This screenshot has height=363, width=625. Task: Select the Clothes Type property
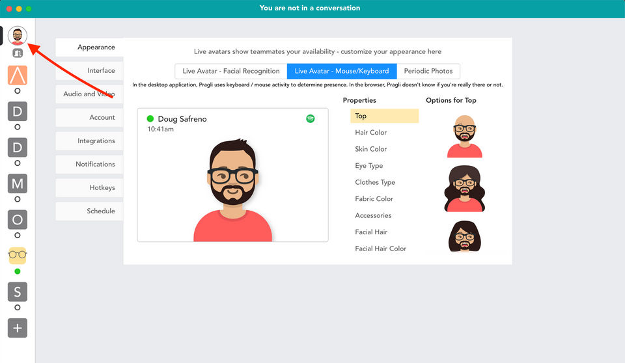point(375,182)
